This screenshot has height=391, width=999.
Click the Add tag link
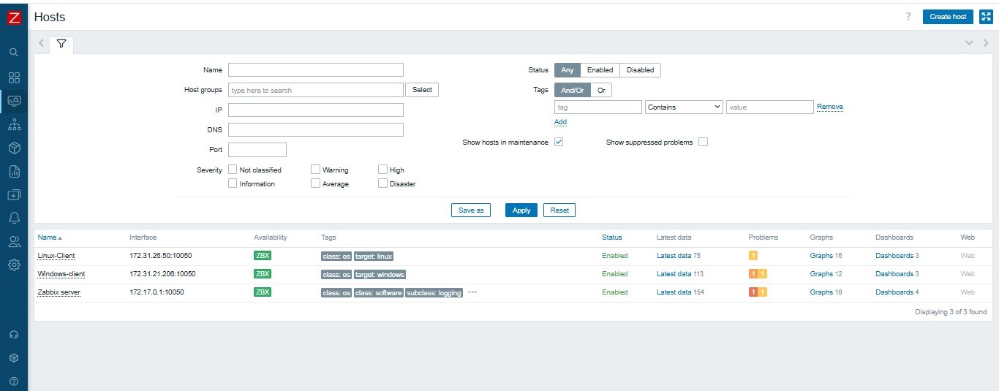[x=560, y=122]
